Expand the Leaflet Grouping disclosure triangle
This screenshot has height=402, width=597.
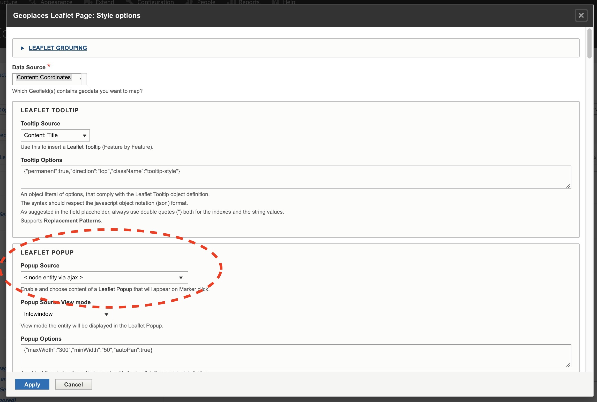tap(23, 48)
